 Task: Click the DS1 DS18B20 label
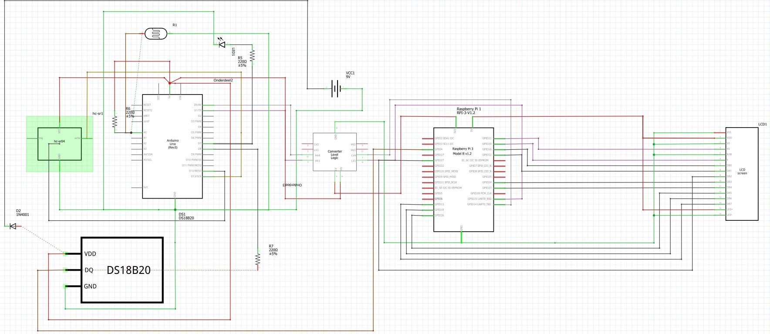186,216
